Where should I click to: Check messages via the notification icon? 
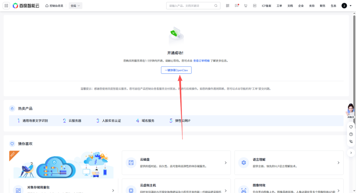pyautogui.click(x=236, y=5)
